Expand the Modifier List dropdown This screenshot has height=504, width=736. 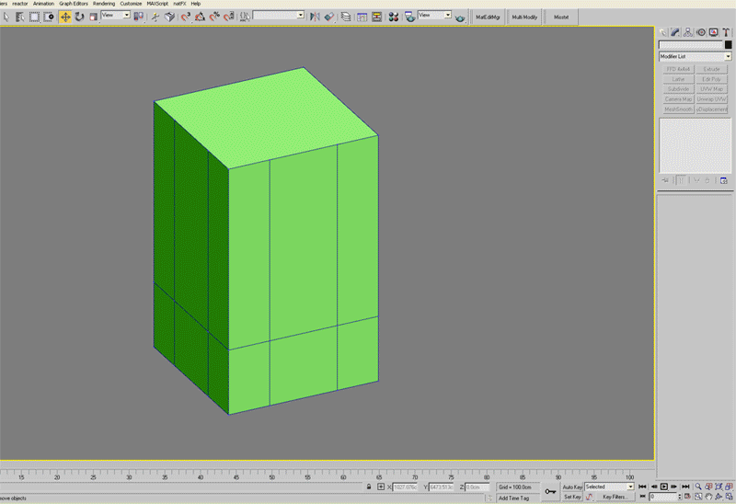coord(727,57)
